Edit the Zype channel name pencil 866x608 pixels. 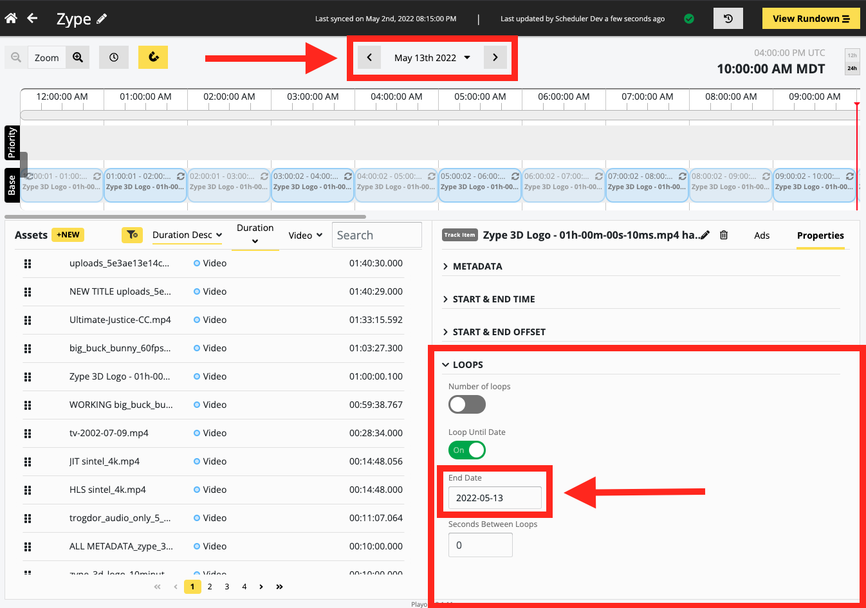[102, 19]
